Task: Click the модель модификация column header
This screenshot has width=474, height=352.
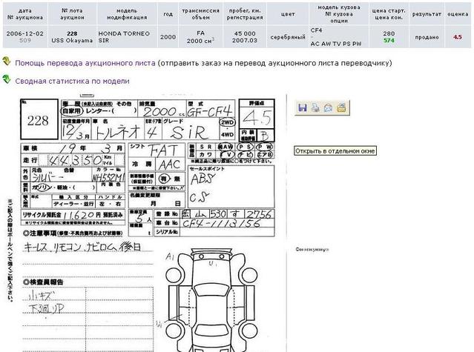Action: (x=128, y=14)
